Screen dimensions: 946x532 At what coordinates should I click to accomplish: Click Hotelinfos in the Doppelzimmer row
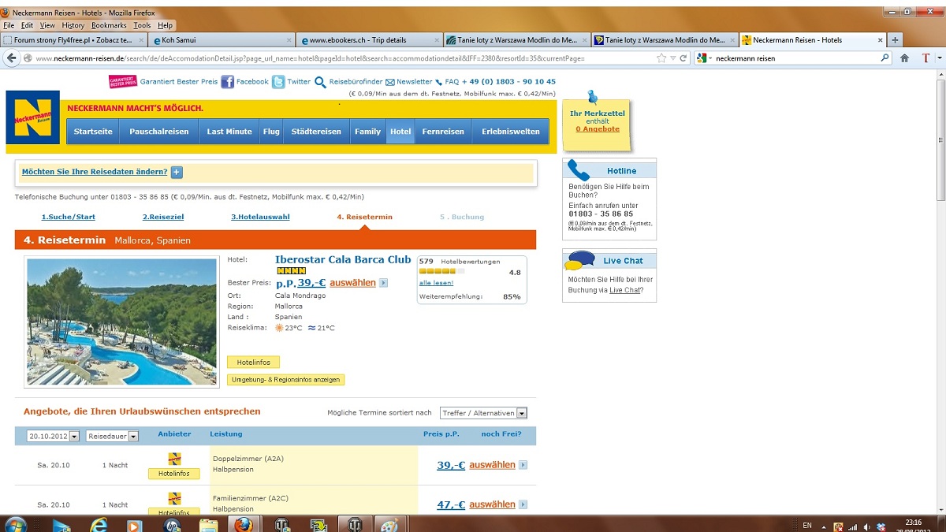174,474
